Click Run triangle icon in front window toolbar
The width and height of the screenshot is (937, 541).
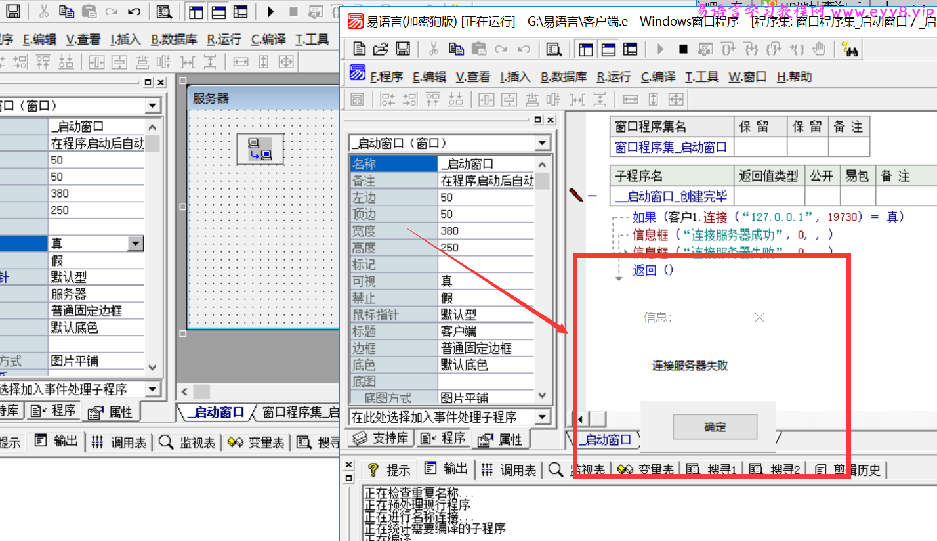coord(661,49)
